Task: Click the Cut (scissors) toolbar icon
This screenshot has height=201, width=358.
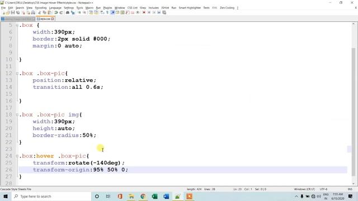Action: [40, 12]
